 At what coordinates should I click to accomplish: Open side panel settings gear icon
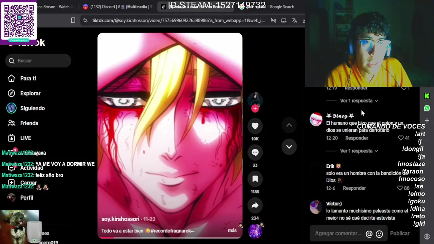[427, 237]
